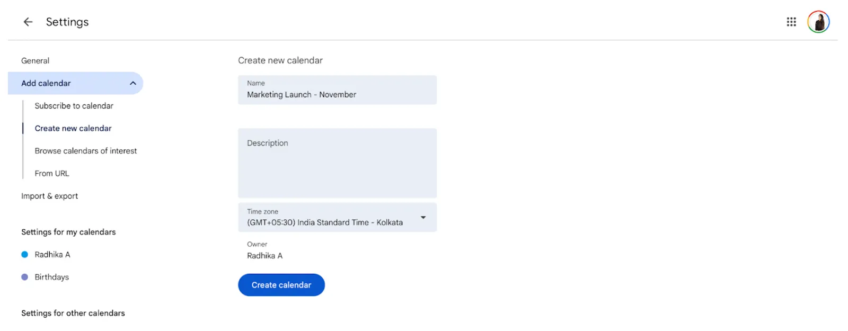Screen dimensions: 848x331
Task: Open Radhika A calendar settings
Action: [x=52, y=254]
